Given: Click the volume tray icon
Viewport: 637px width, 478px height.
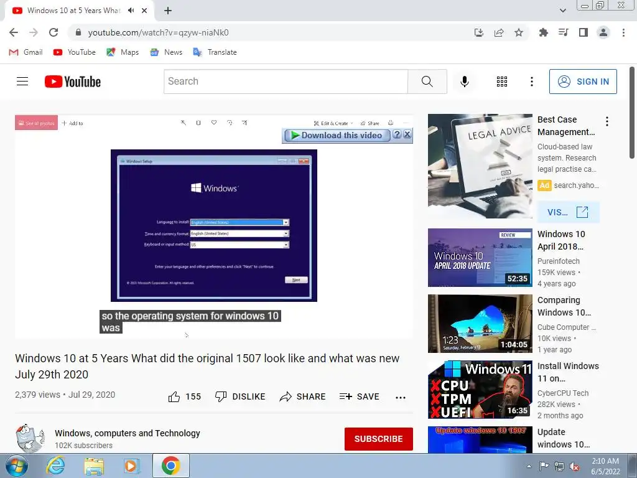Looking at the screenshot, I should (574, 466).
